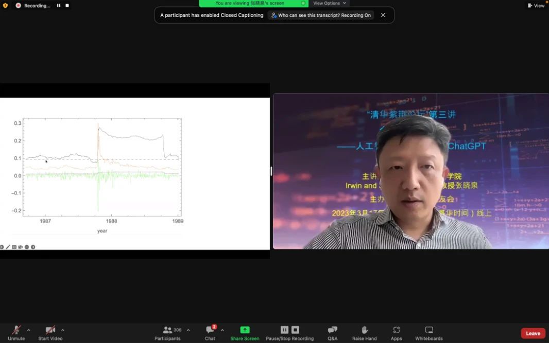This screenshot has height=343, width=549.
Task: Click the 1988 axis label on the chart
Action: (111, 221)
